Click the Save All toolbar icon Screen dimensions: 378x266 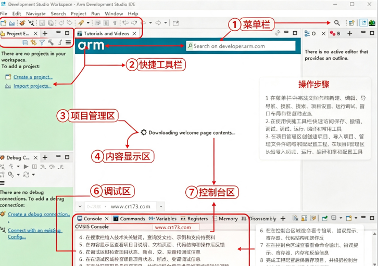(x=51, y=23)
